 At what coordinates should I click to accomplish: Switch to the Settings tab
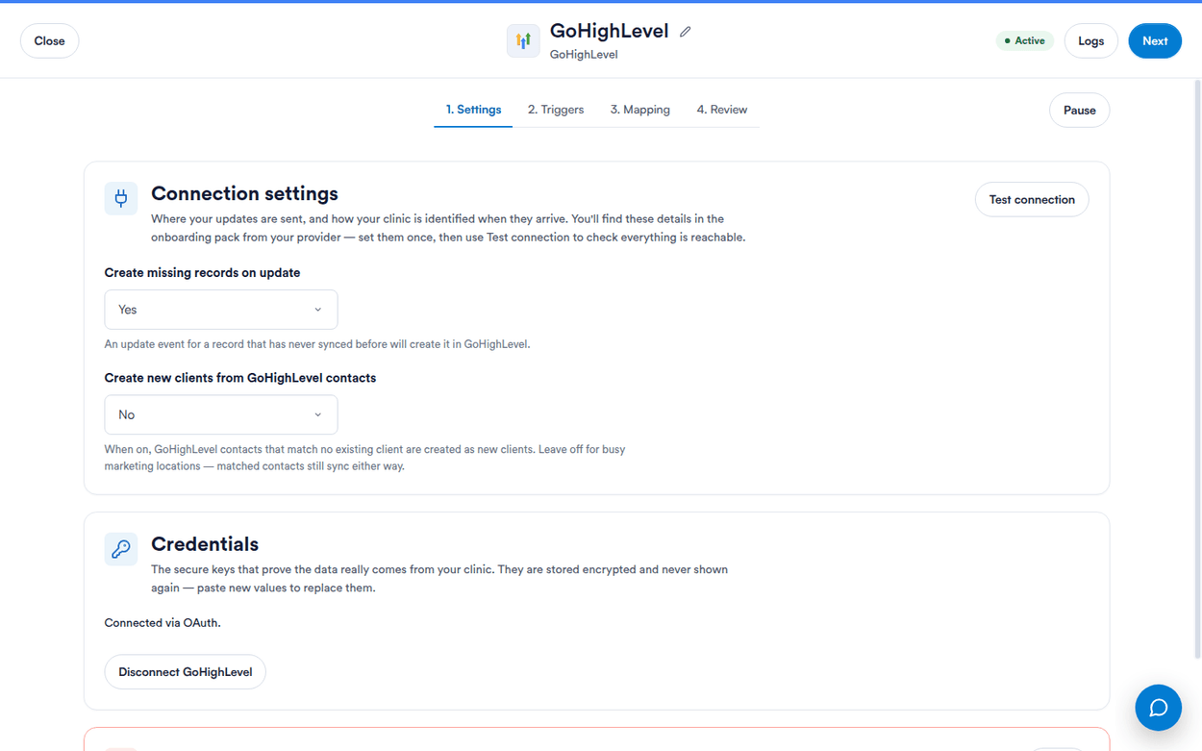point(473,110)
